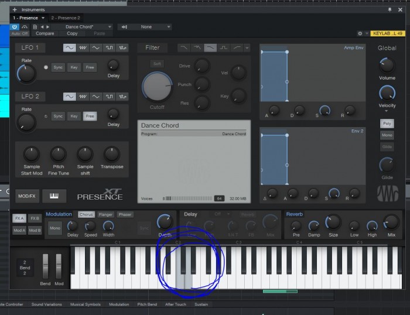410x315 pixels.
Task: Click the Auto: Off button
Action: pyautogui.click(x=19, y=33)
